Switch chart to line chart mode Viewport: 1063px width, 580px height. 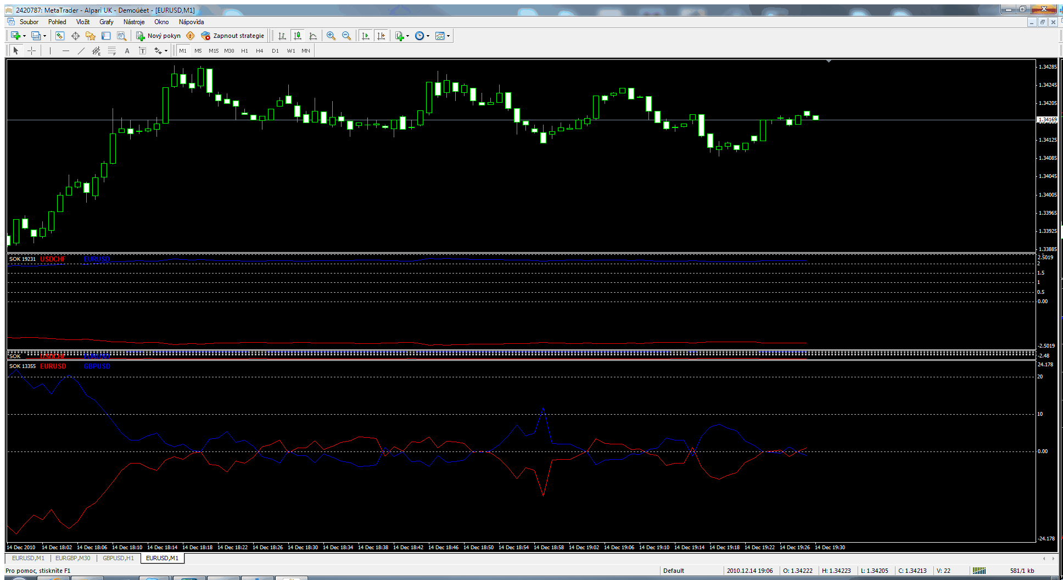313,36
